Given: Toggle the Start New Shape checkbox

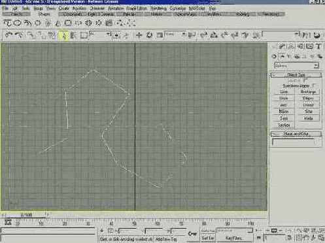Looking at the screenshot, I should (x=314, y=86).
